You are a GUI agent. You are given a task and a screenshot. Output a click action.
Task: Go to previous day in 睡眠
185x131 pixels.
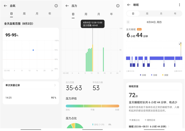coord(128,22)
